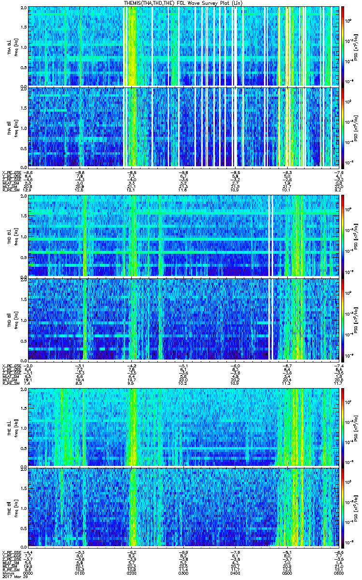362x580 pixels.
Task: Click the PSD color bar beside THE B-parallel
Action: (343, 507)
